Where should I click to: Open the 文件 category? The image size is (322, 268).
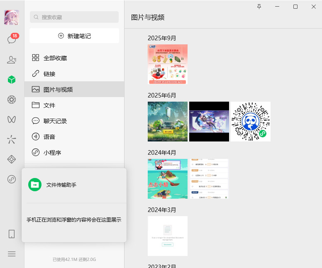click(49, 105)
